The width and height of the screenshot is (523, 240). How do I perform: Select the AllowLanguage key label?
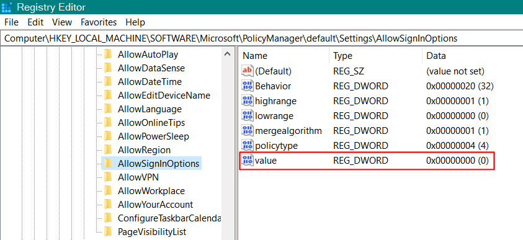coord(150,109)
